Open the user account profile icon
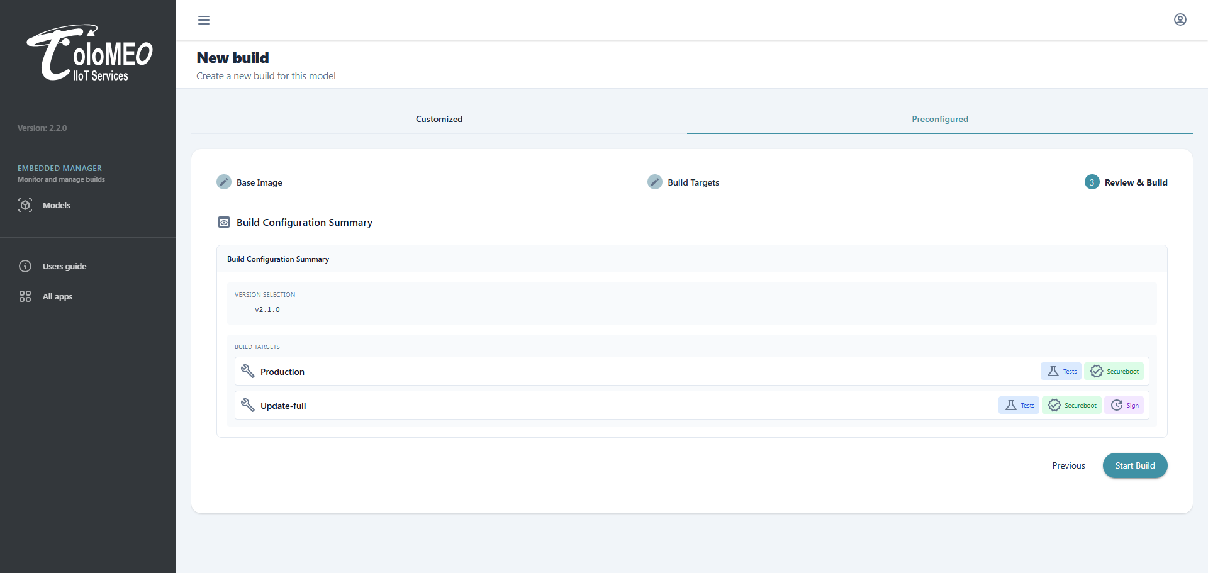This screenshot has height=573, width=1208. tap(1180, 19)
